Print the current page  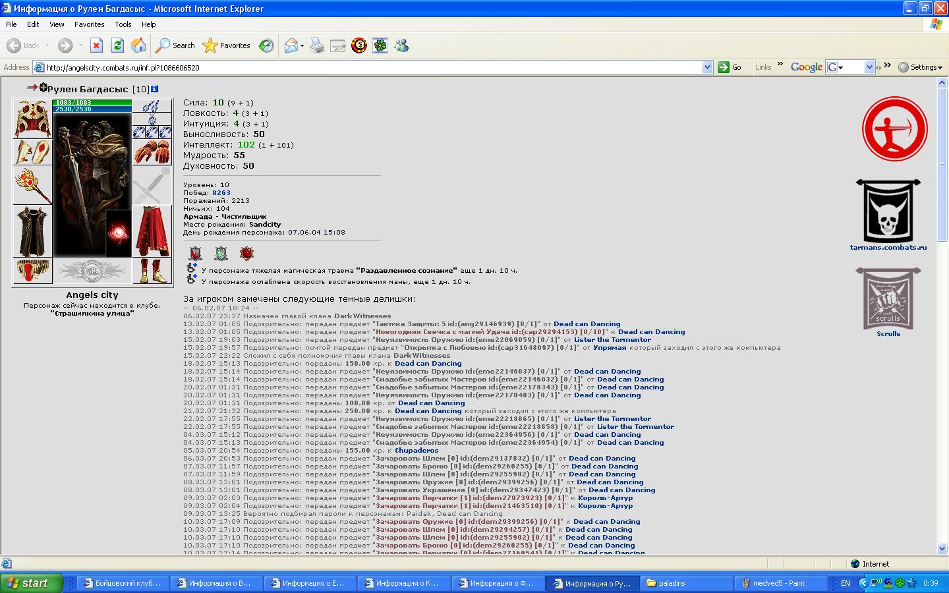coord(317,45)
